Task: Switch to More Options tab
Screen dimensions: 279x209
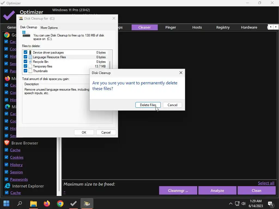Action: (49, 28)
